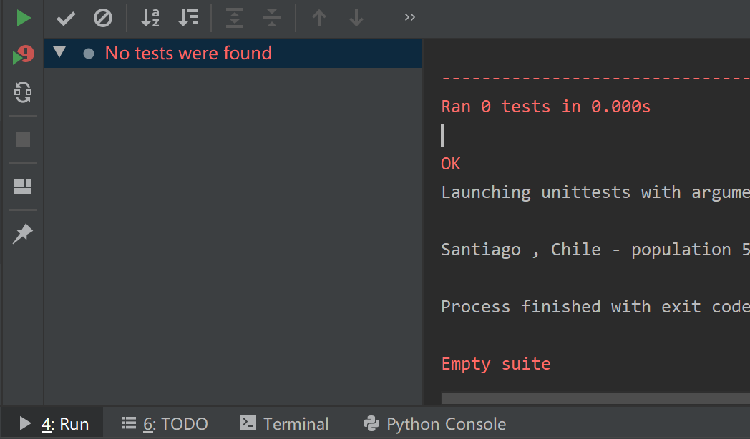Expand all test tree nodes

pyautogui.click(x=235, y=18)
